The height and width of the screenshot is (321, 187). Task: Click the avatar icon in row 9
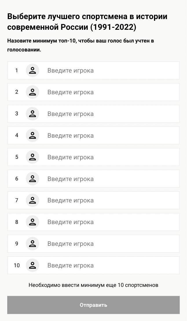(x=32, y=244)
